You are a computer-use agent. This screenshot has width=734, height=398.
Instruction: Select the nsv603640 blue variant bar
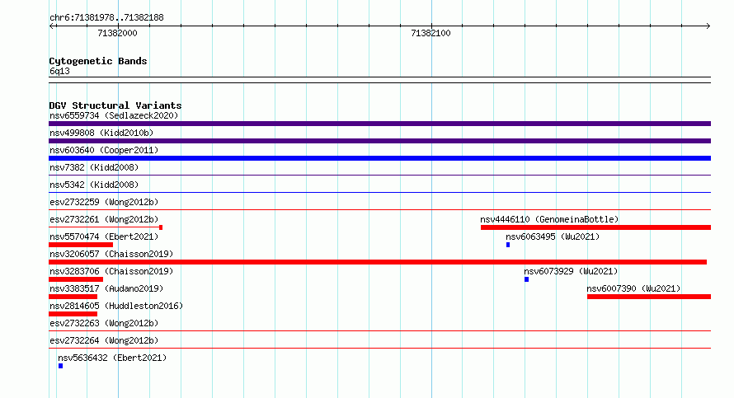coord(379,158)
